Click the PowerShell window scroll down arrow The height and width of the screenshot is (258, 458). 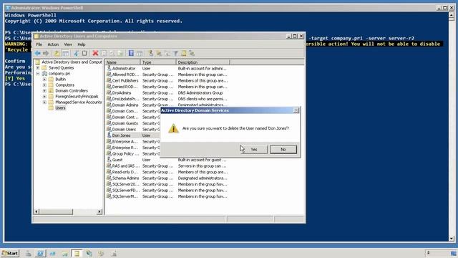(452, 239)
